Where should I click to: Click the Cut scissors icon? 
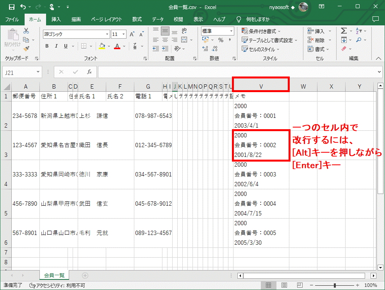click(x=27, y=31)
